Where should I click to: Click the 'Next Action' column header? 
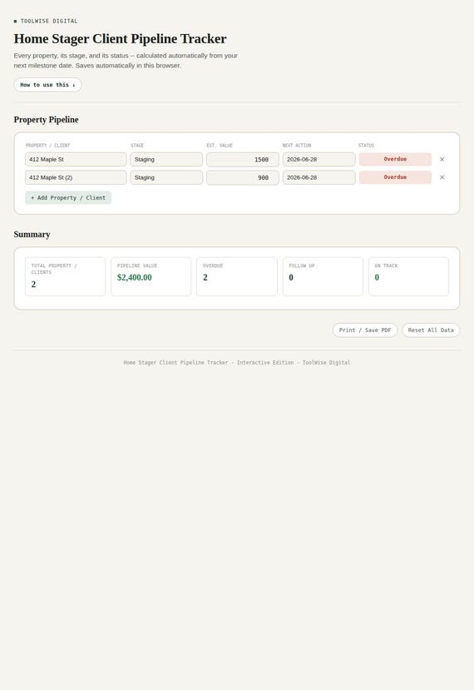(297, 145)
